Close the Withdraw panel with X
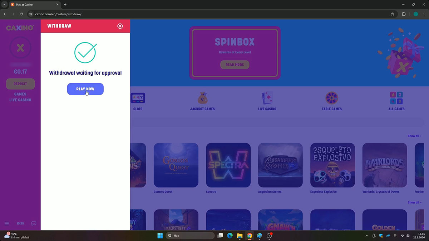The height and width of the screenshot is (241, 429). coord(120,26)
